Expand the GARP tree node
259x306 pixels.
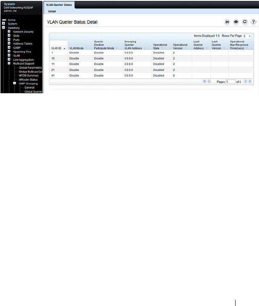[9, 47]
